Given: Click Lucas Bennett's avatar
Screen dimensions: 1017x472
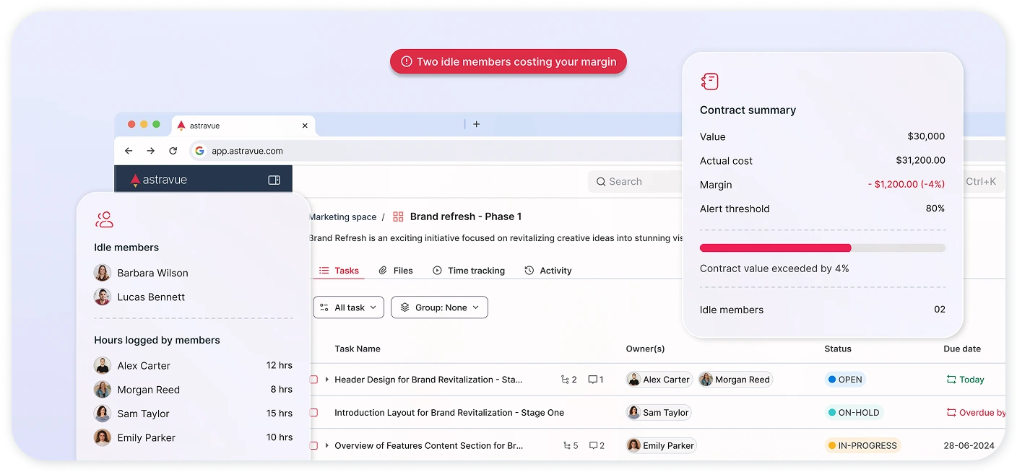Looking at the screenshot, I should click(103, 297).
